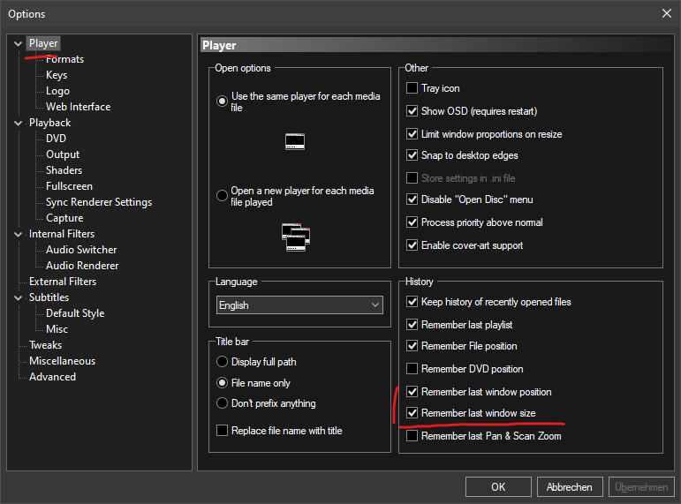This screenshot has height=504, width=681.
Task: Enable the Tray icon checkbox
Action: coord(412,88)
